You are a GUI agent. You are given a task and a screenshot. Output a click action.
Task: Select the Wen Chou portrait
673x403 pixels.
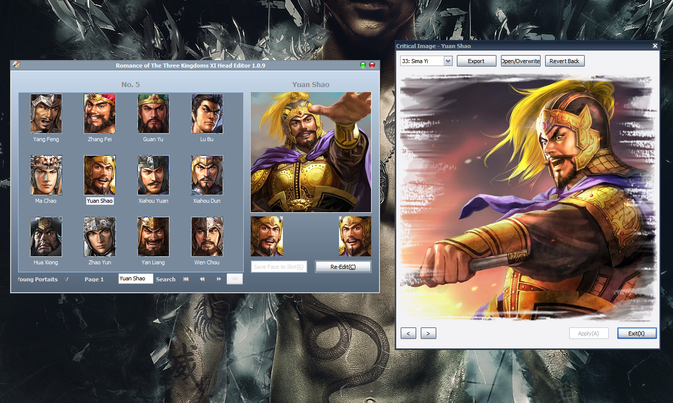207,237
